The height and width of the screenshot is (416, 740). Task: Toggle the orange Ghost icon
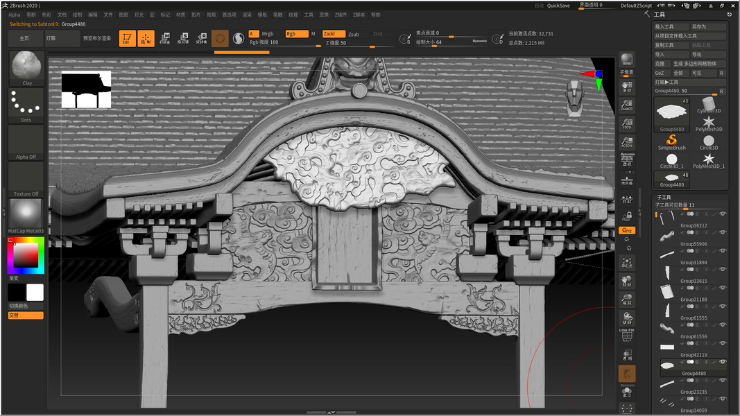point(627,374)
